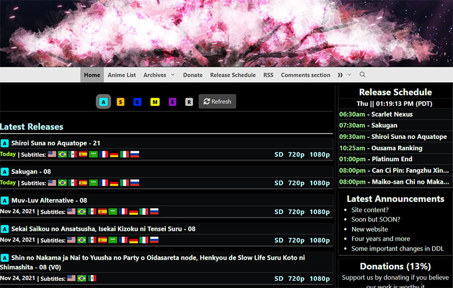Click the purple 'E' filter icon
The width and height of the screenshot is (453, 288).
[x=172, y=102]
